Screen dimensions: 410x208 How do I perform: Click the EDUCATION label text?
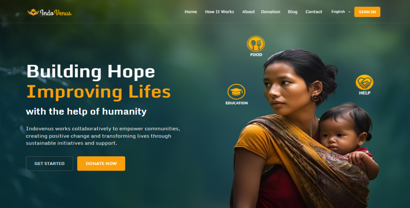[x=237, y=103]
